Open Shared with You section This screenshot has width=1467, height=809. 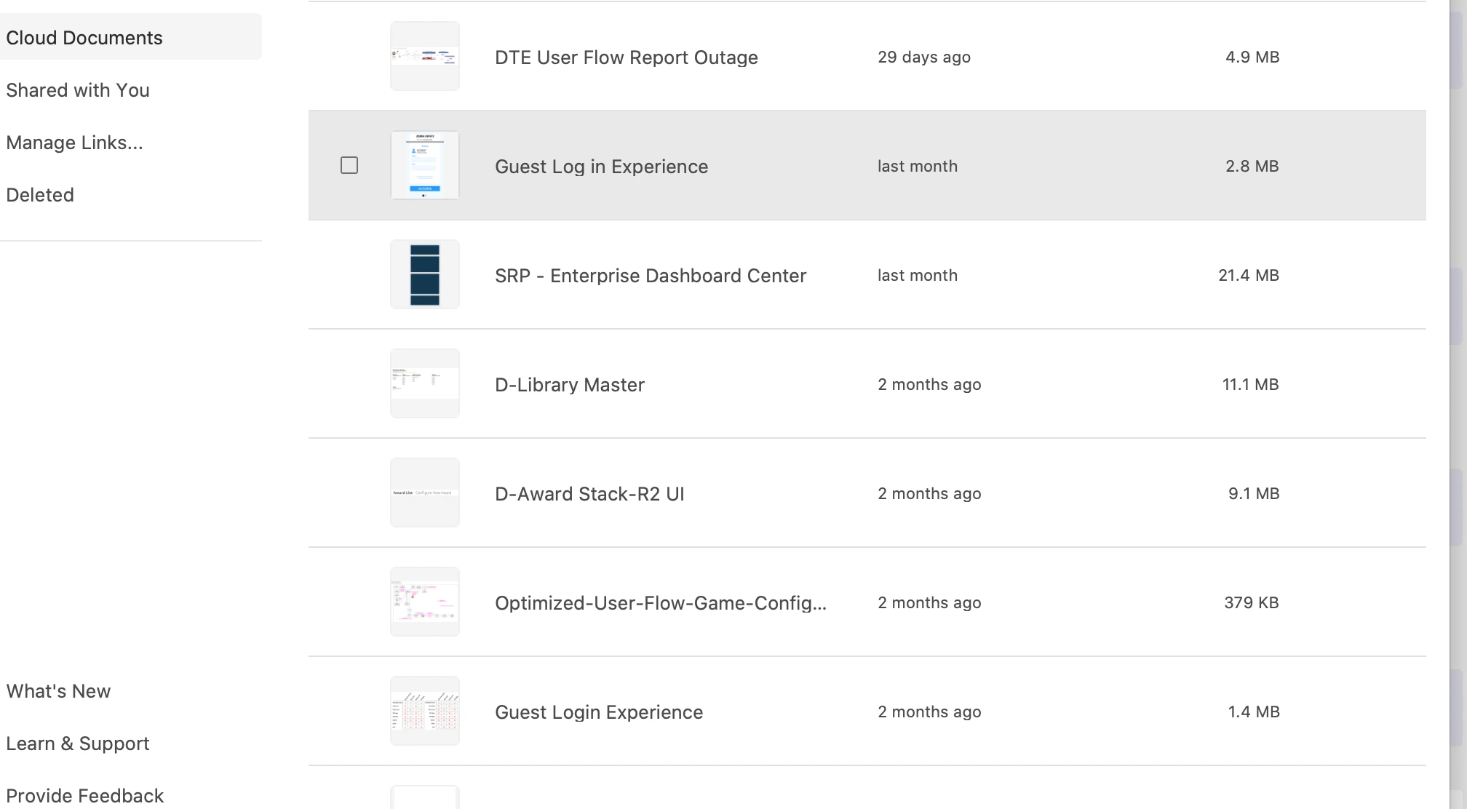pos(78,90)
